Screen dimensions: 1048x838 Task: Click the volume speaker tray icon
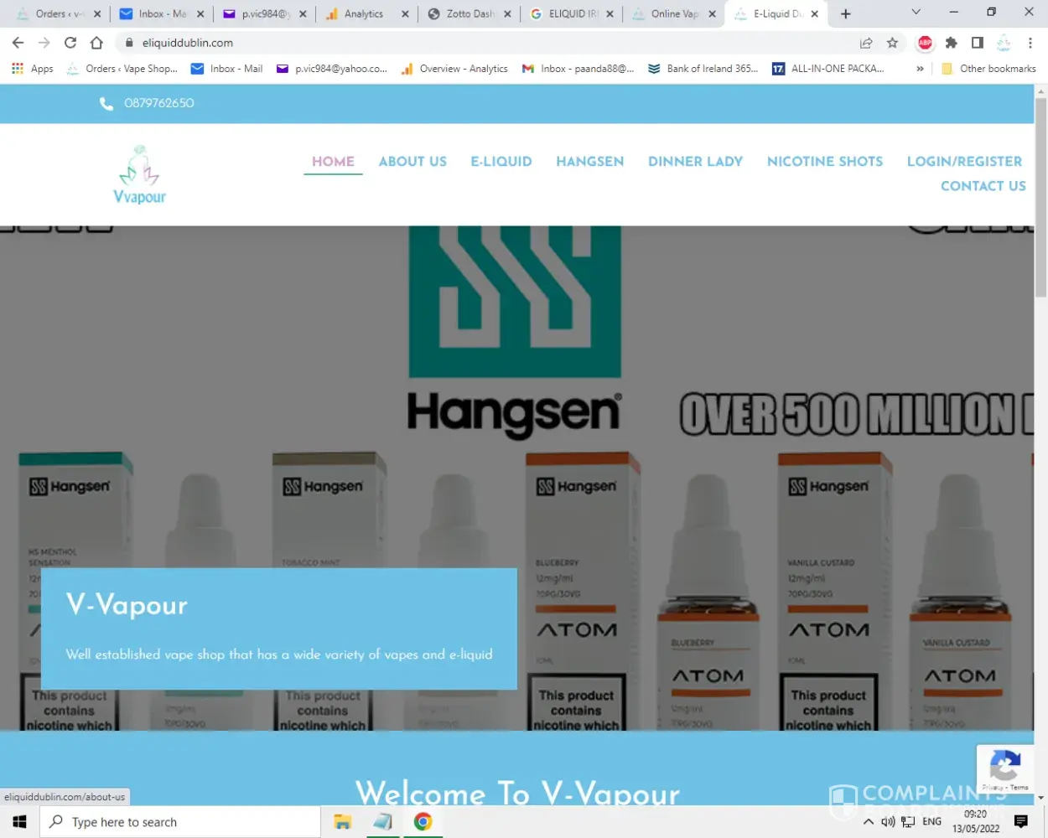888,822
